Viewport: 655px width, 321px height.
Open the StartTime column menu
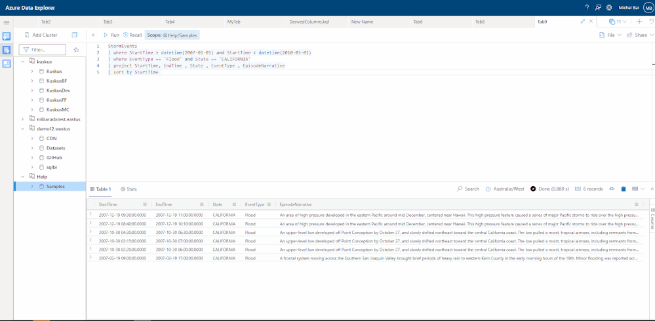tap(145, 204)
